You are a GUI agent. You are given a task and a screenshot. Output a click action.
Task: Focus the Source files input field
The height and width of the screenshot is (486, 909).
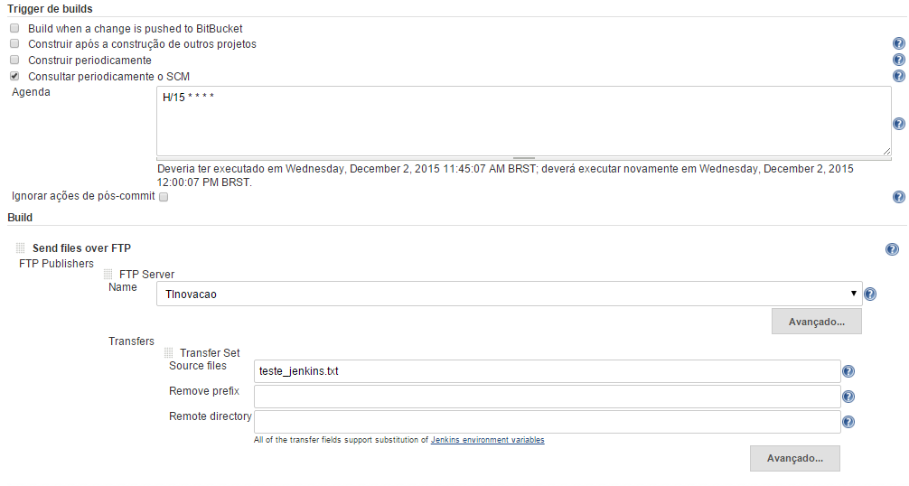pyautogui.click(x=547, y=371)
